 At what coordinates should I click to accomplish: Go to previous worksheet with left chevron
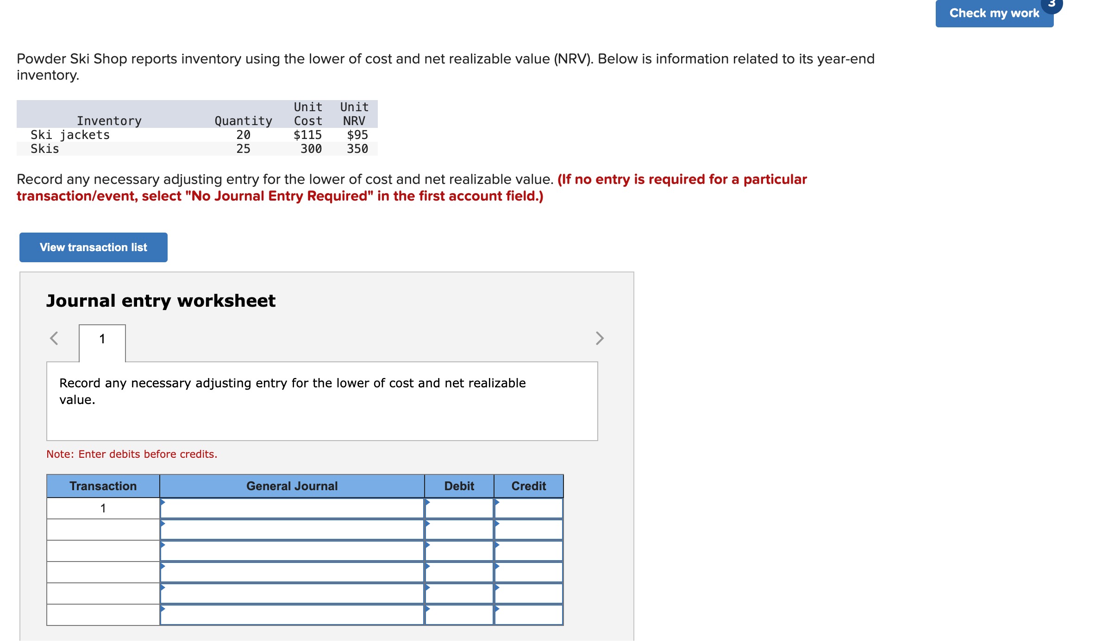[54, 338]
